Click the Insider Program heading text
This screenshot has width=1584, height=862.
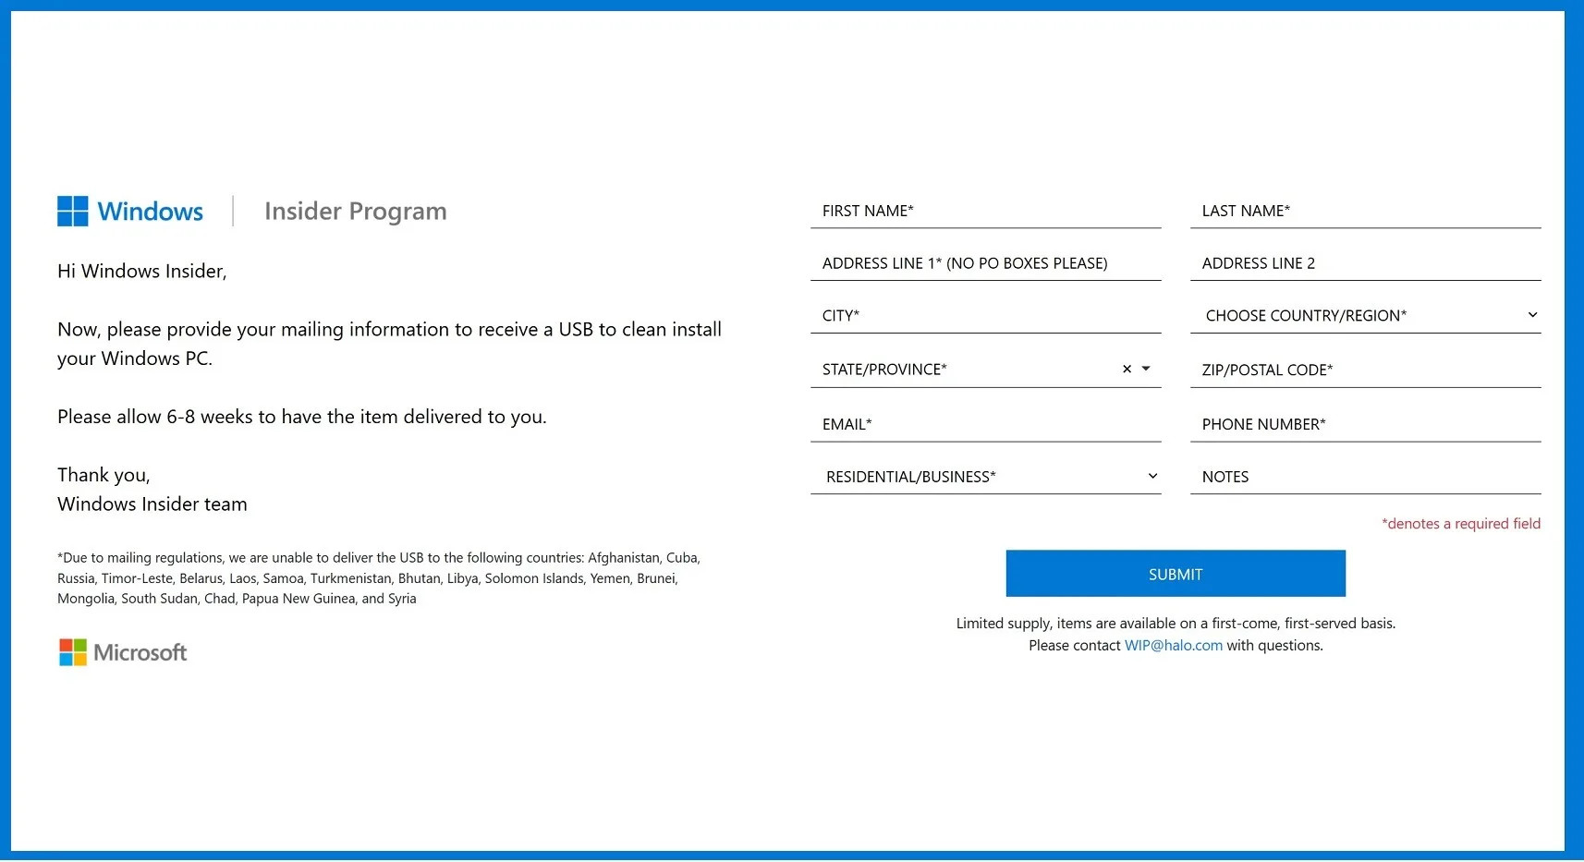(356, 212)
